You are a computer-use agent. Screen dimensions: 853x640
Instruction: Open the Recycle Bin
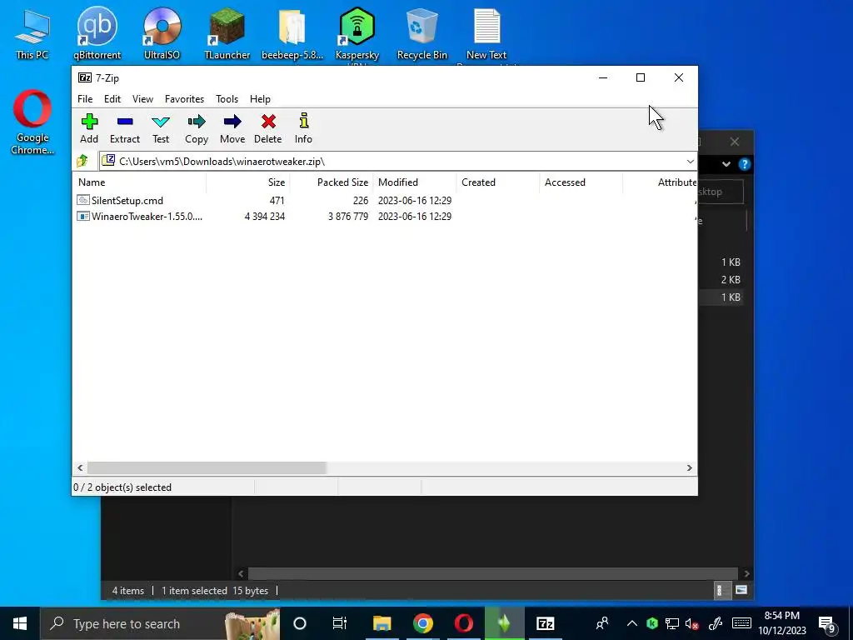point(422,33)
